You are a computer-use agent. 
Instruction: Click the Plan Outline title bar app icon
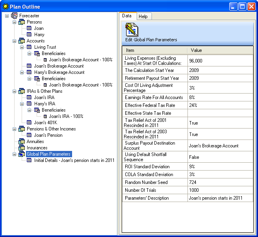click(x=6, y=7)
